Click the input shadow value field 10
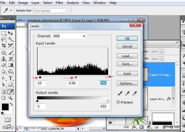The height and width of the screenshot is (132, 185). (x=41, y=83)
